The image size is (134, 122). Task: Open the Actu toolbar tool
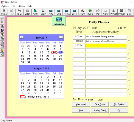tap(51, 12)
